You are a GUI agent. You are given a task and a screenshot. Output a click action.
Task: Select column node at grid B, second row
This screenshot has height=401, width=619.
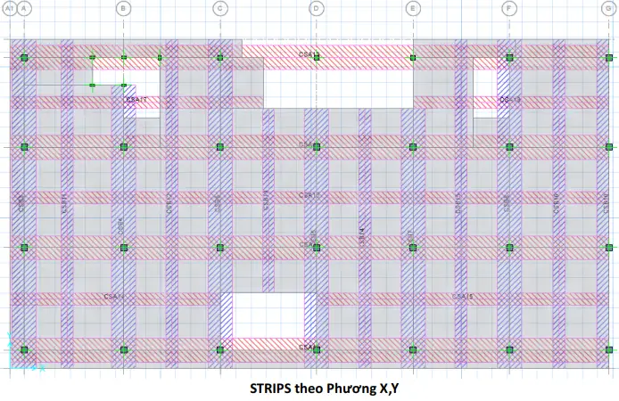[x=124, y=147]
